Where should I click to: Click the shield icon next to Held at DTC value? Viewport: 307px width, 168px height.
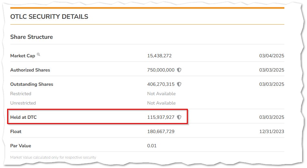point(179,117)
